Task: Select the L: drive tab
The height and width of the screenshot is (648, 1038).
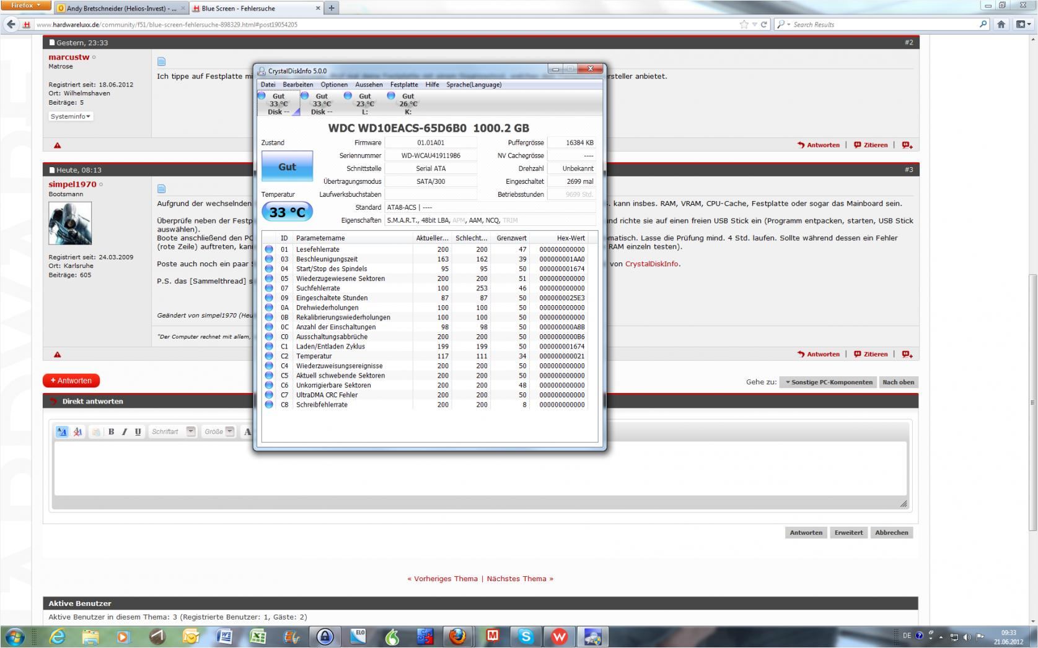Action: (x=365, y=103)
